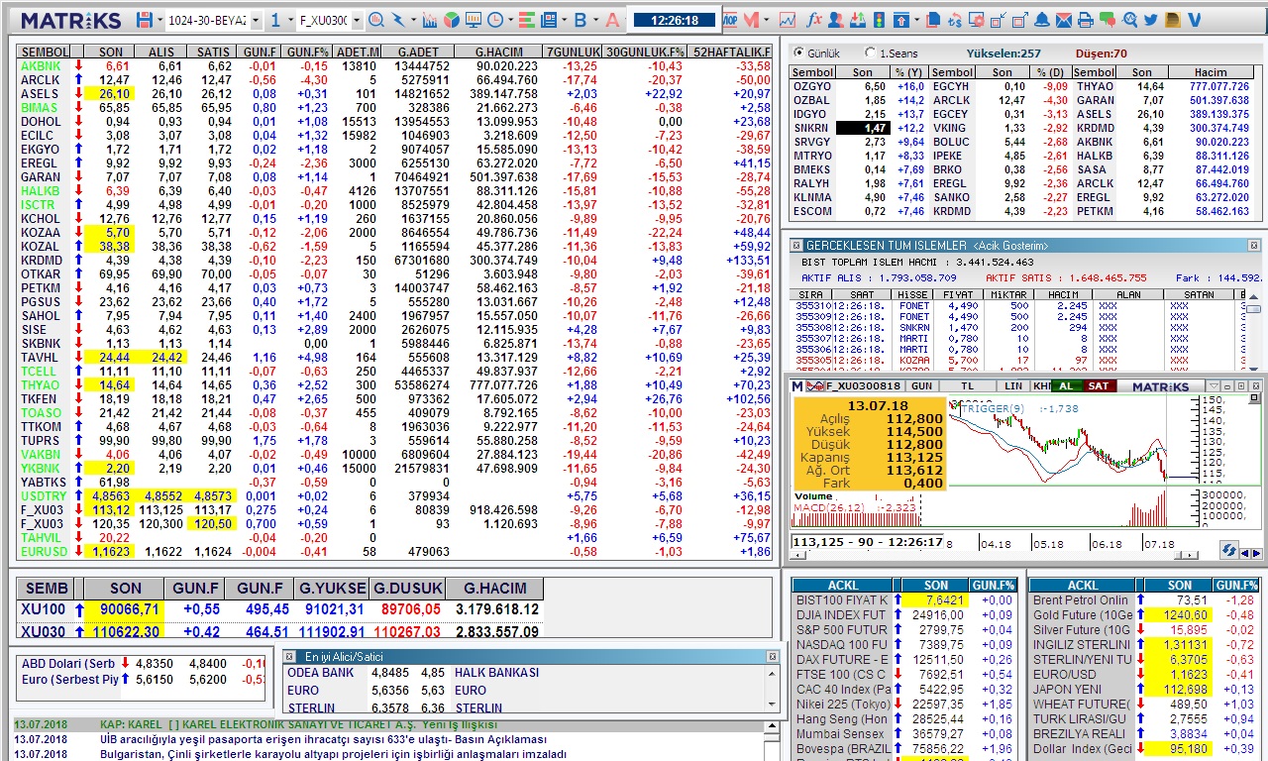Open KAP: KAREL news headline
The image size is (1268, 761).
pyautogui.click(x=299, y=724)
